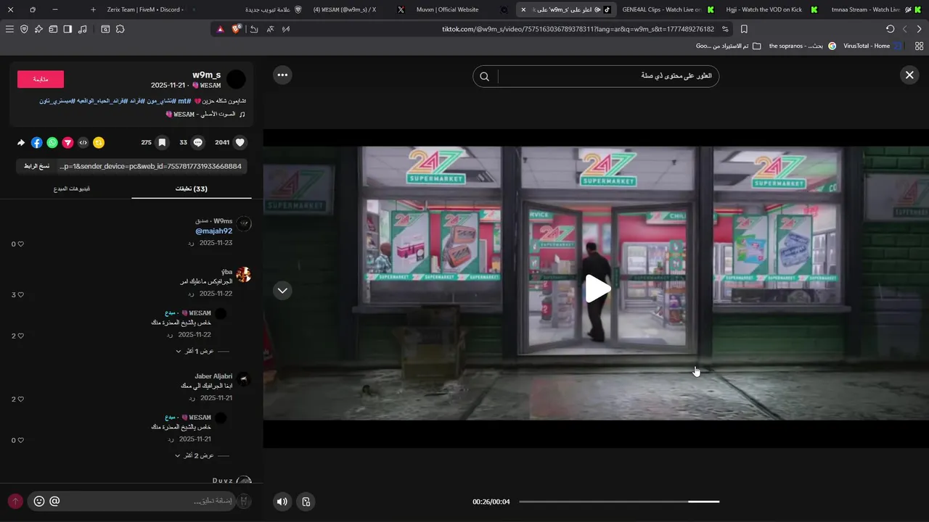Viewport: 929px width, 522px height.
Task: Click the pink Follow button
Action: 41,79
